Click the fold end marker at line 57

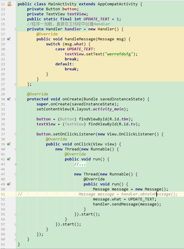16,224
